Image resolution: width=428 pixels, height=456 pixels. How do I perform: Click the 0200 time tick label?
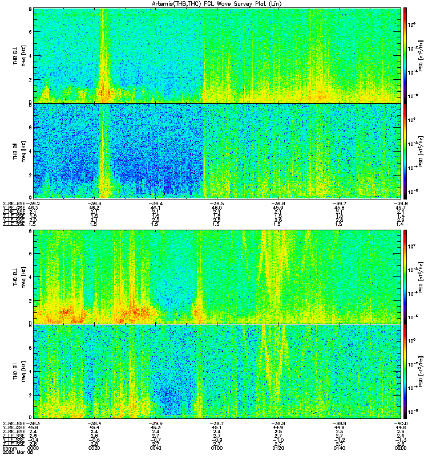(401, 448)
